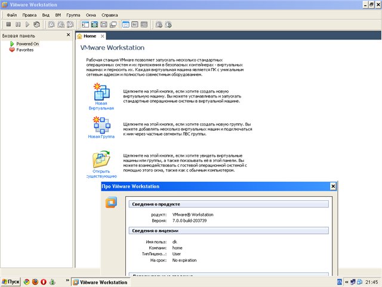Viewport: 382px width, 287px height.
Task: Open the Snapshot Manager toolbar icon
Action: point(70,25)
